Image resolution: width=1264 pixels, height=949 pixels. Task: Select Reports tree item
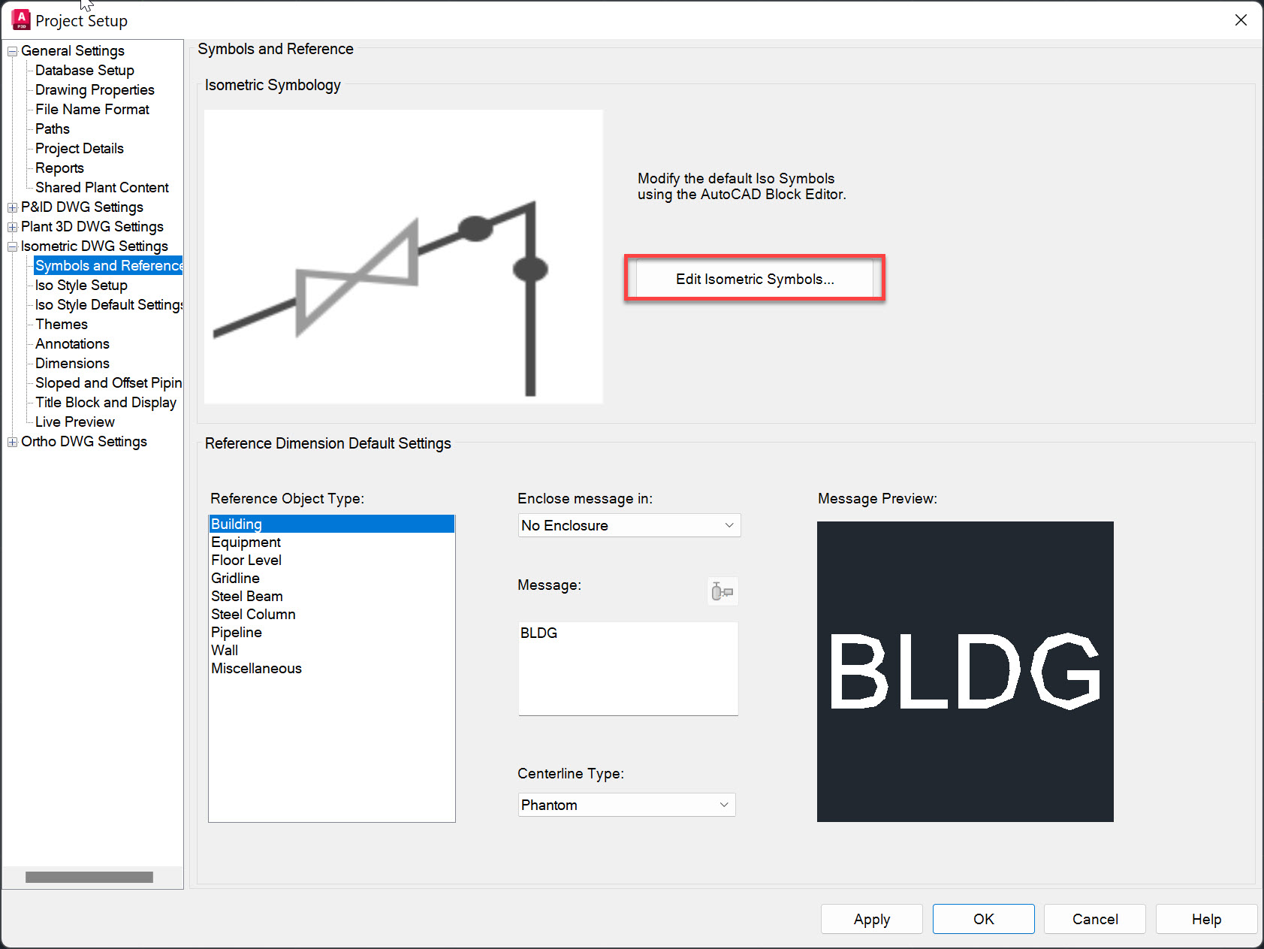click(x=59, y=168)
